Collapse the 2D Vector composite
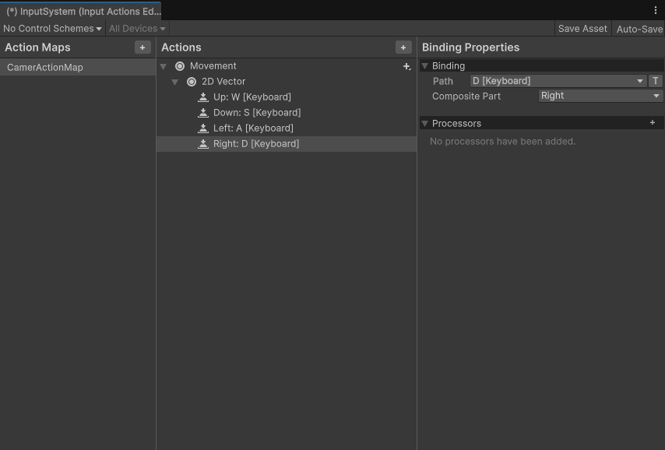 click(175, 83)
